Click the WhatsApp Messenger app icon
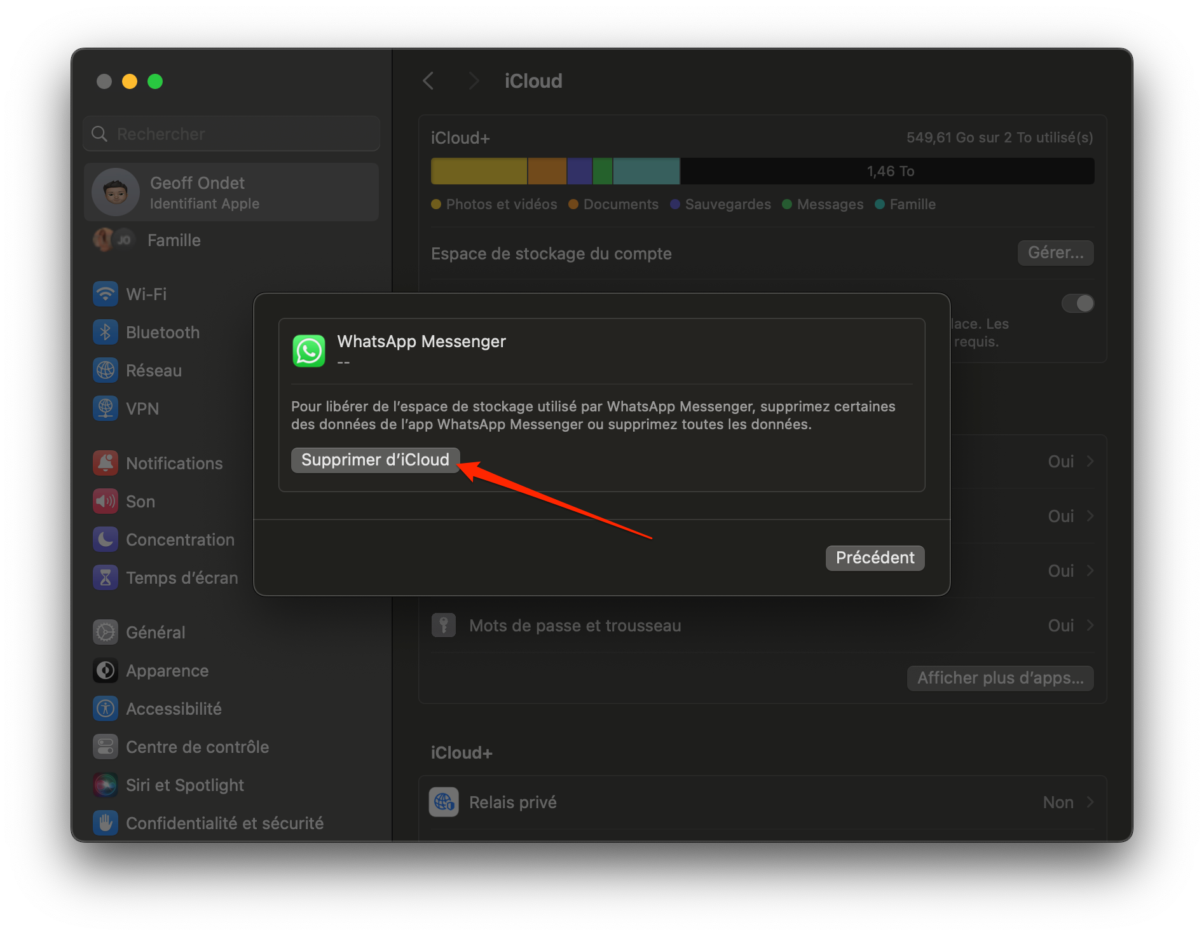This screenshot has height=936, width=1204. pyautogui.click(x=309, y=351)
